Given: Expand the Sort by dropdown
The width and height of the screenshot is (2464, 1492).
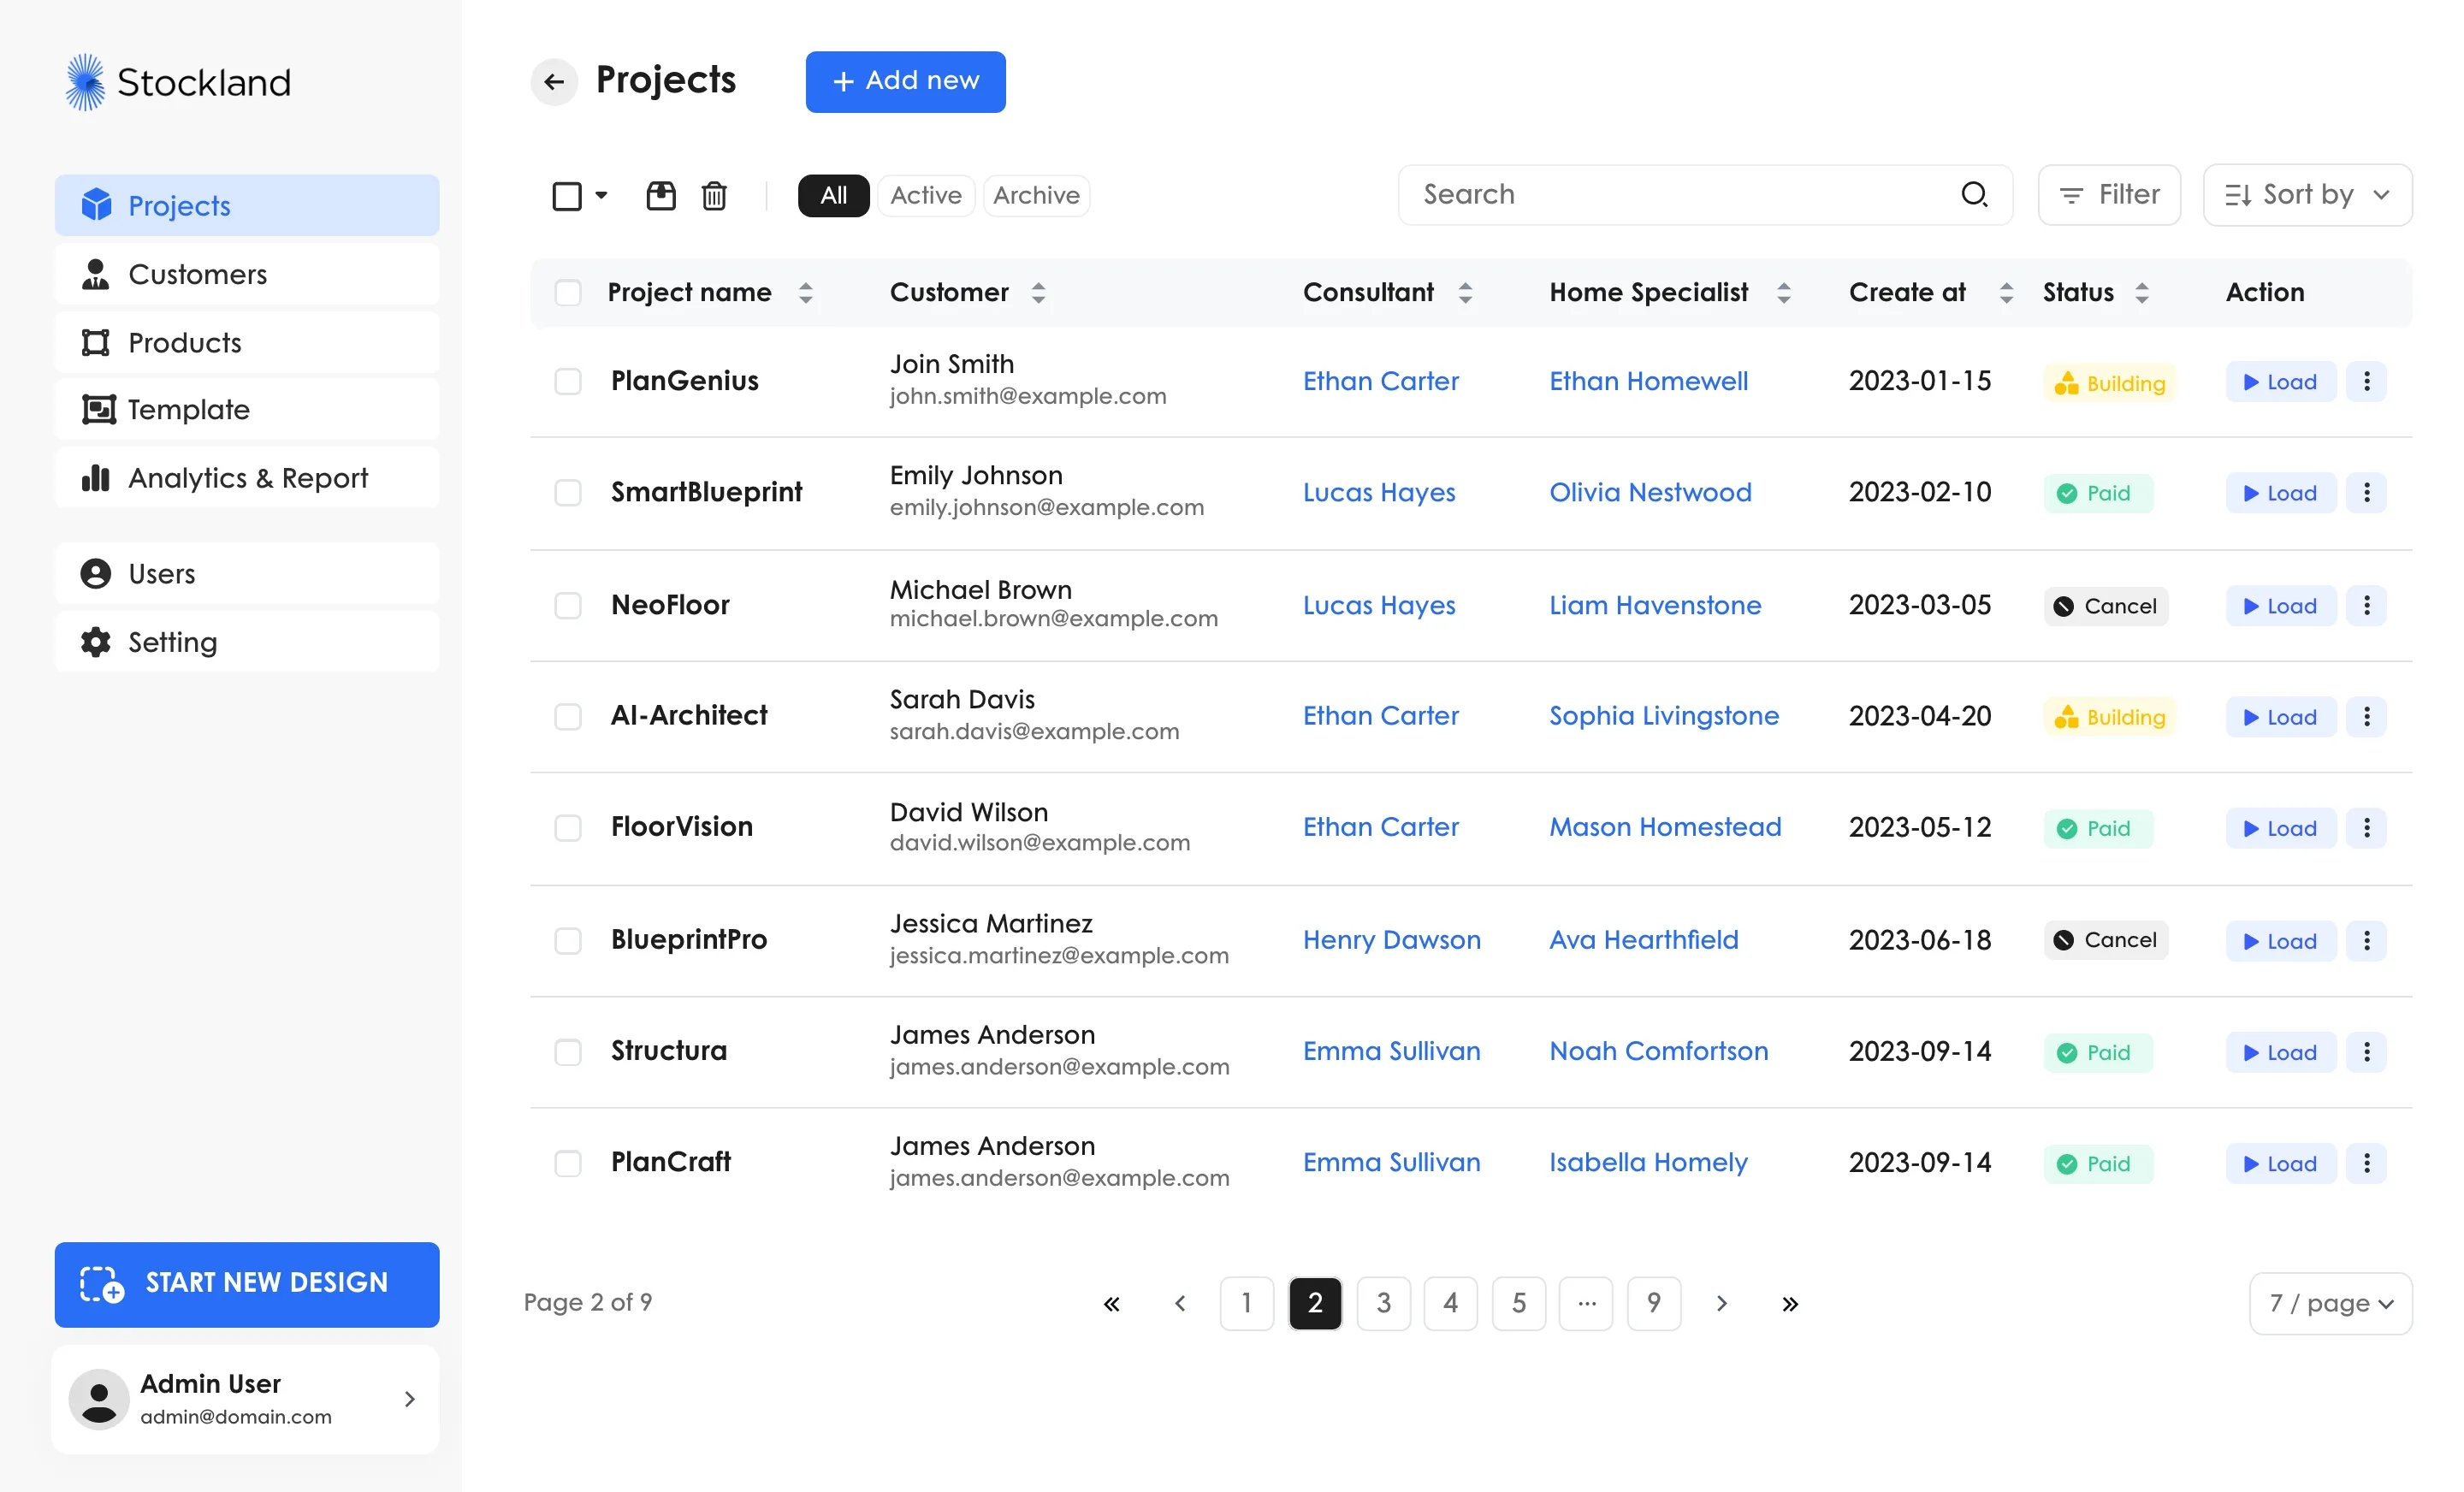Looking at the screenshot, I should [2307, 195].
